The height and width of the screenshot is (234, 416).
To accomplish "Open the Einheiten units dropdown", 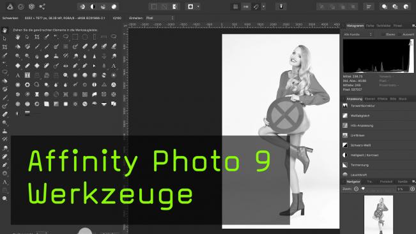I will point(160,18).
